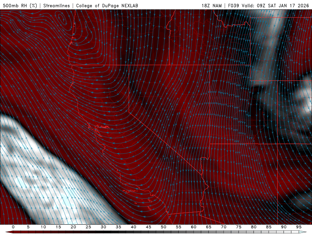Click the '50' value on the color scale
This screenshot has height=234, width=312.
163,227
